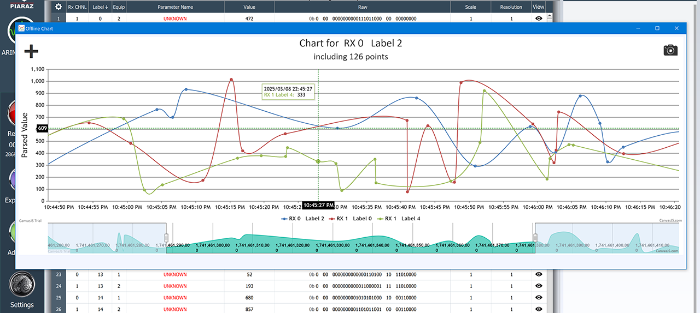Click the view eye icon for row 24
Image resolution: width=700 pixels, height=313 pixels.
(x=539, y=286)
